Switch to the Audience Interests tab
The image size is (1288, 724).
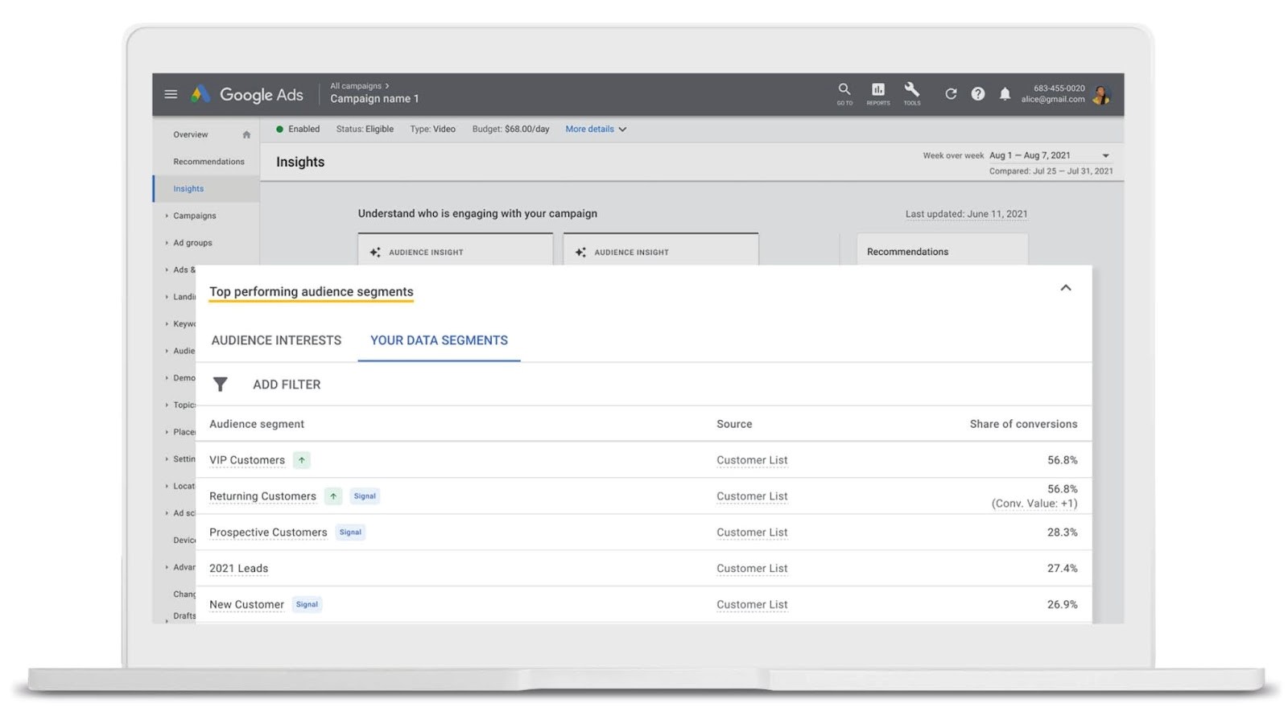(x=276, y=340)
